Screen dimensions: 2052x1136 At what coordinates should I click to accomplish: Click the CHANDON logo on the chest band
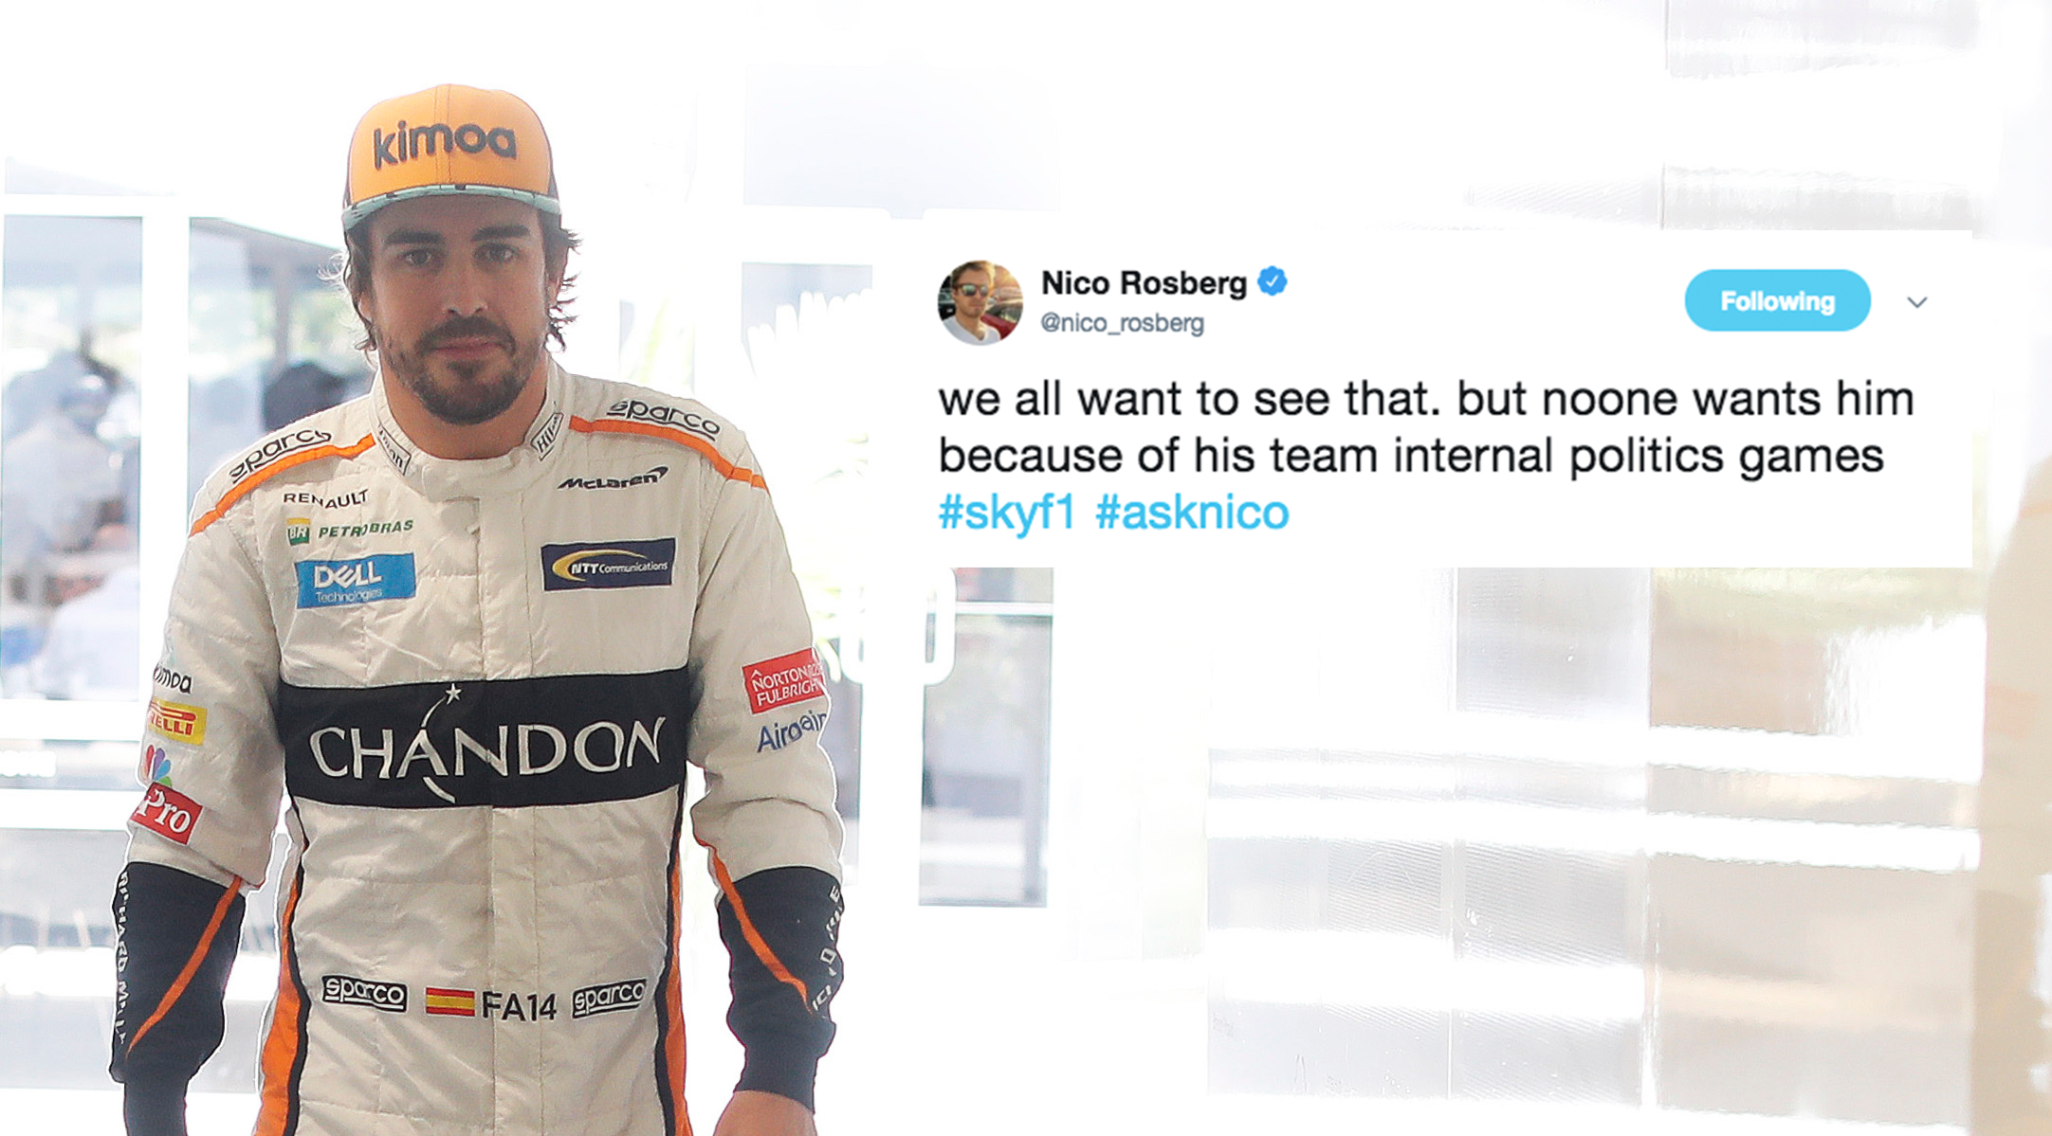click(486, 748)
